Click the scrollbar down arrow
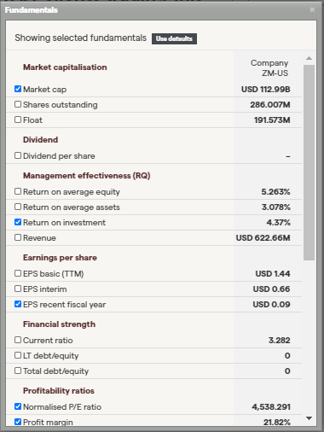Screen dimensions: 324x432 pyautogui.click(x=309, y=418)
